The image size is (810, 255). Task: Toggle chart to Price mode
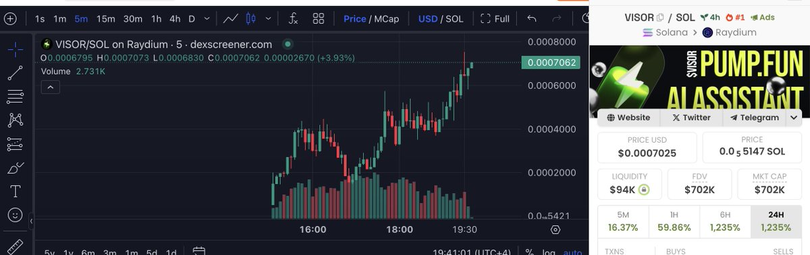tap(354, 19)
